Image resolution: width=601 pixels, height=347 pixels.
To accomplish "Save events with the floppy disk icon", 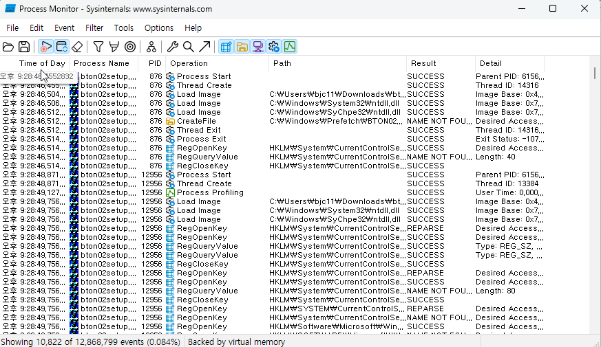I will click(x=24, y=47).
